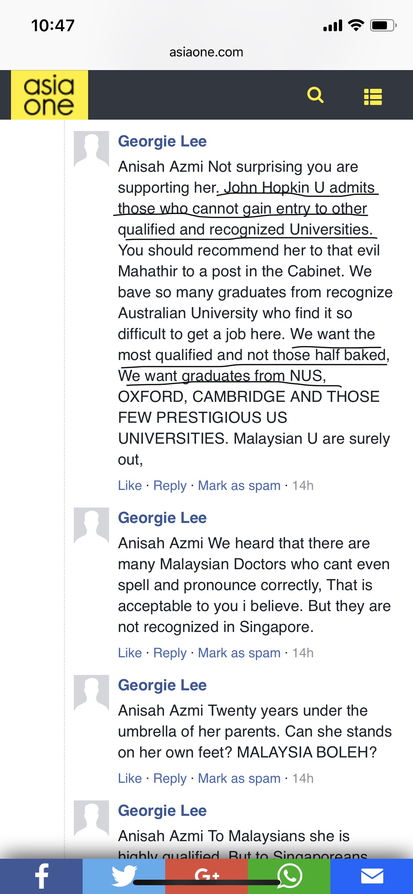413x894 pixels.
Task: Mark MALAYSIA BOLEH comment as spam
Action: click(239, 778)
